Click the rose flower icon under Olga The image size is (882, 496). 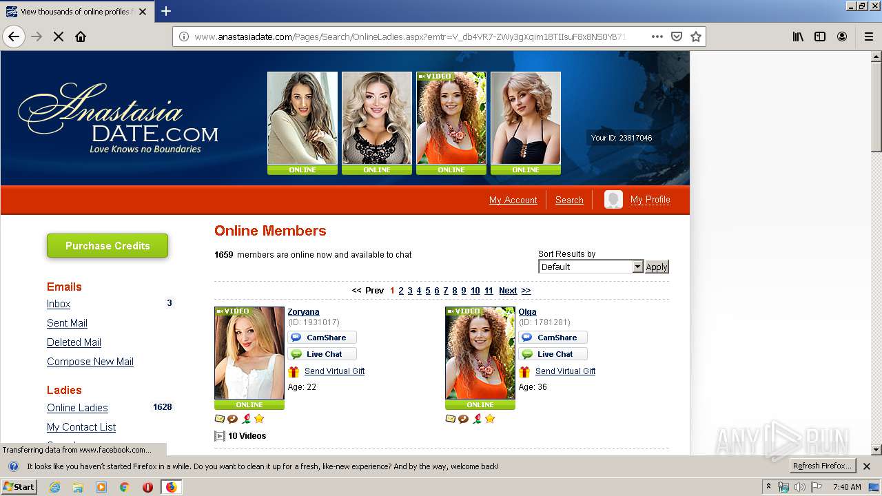pyautogui.click(x=477, y=418)
